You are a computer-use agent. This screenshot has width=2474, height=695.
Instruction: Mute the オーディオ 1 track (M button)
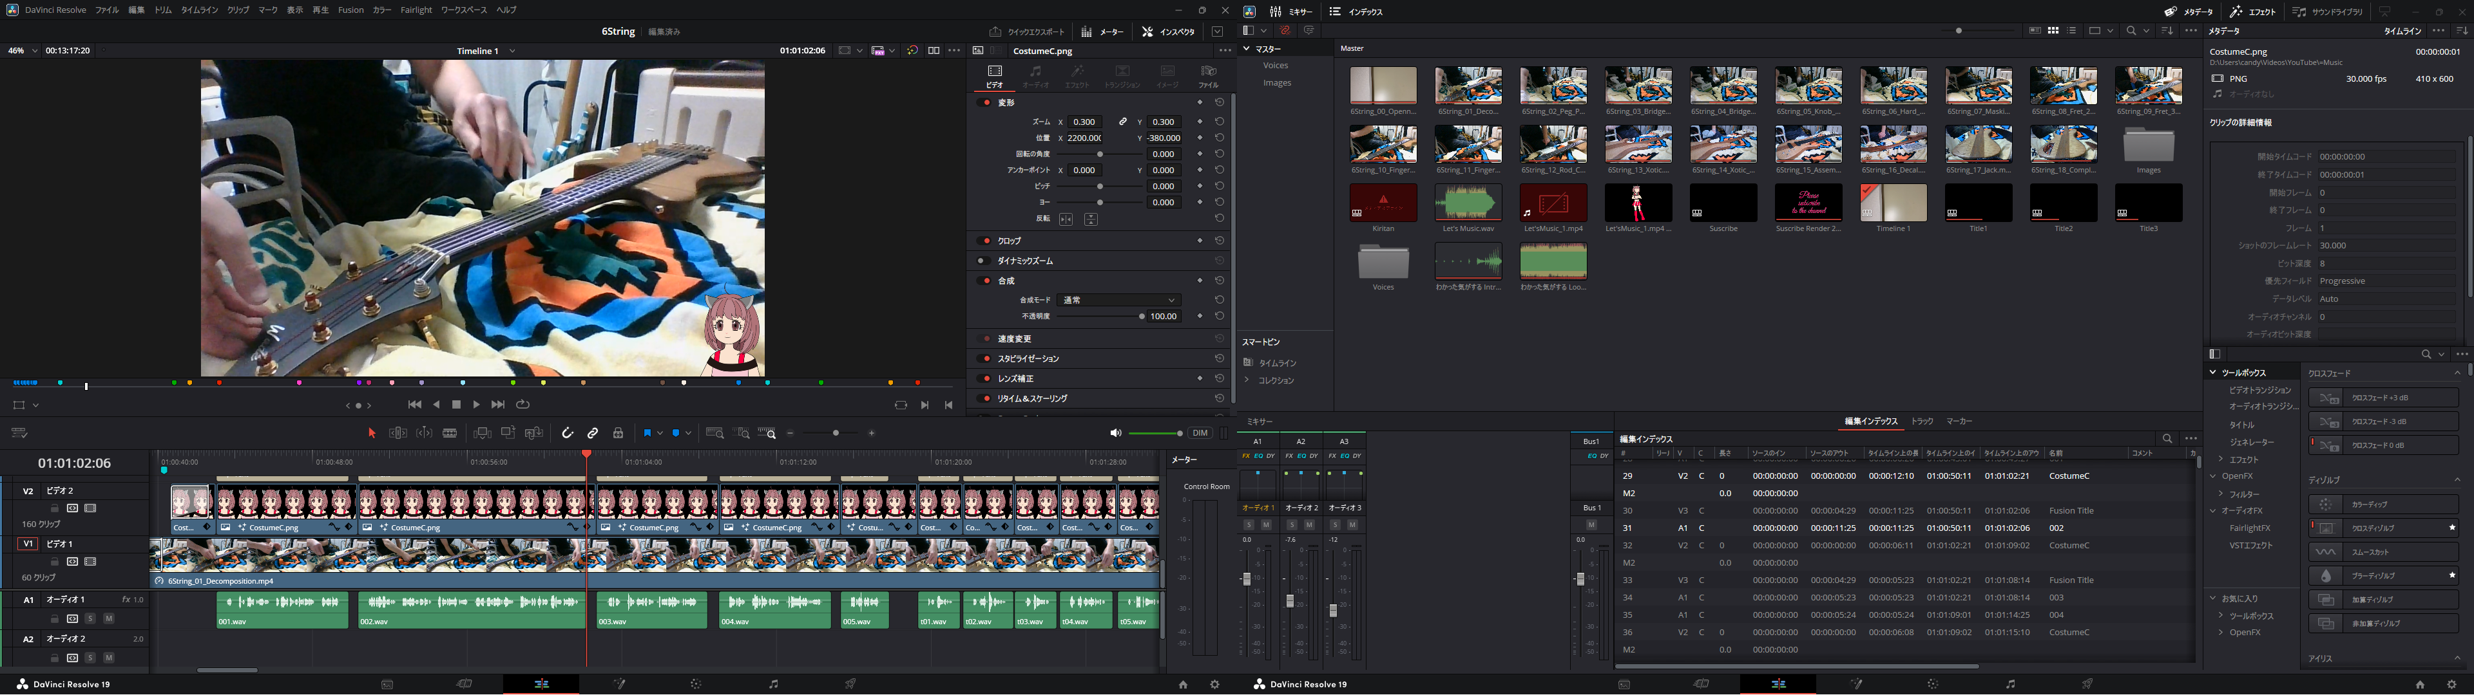108,618
